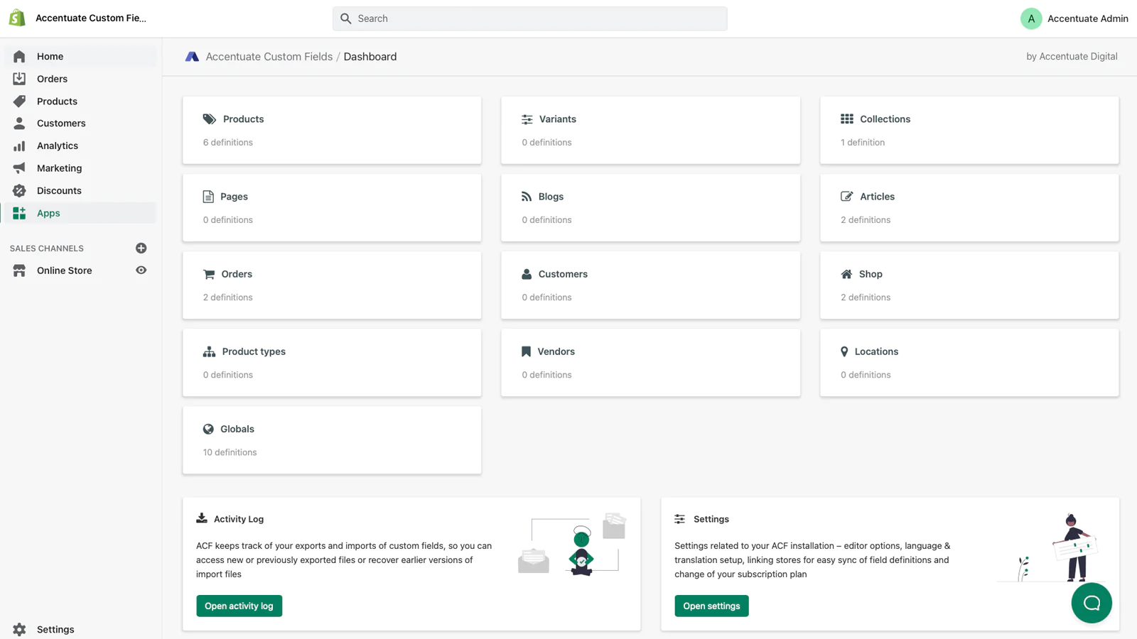Click the Product types hierarchy icon
This screenshot has width=1137, height=639.
point(209,351)
